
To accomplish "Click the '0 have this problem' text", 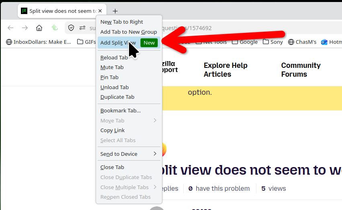I will click(x=219, y=188).
